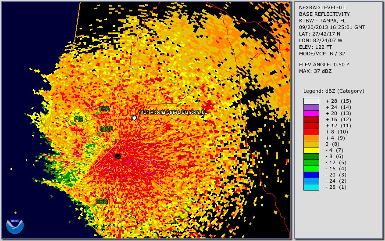Click the black radar site dot
The width and height of the screenshot is (385, 241).
click(x=118, y=156)
